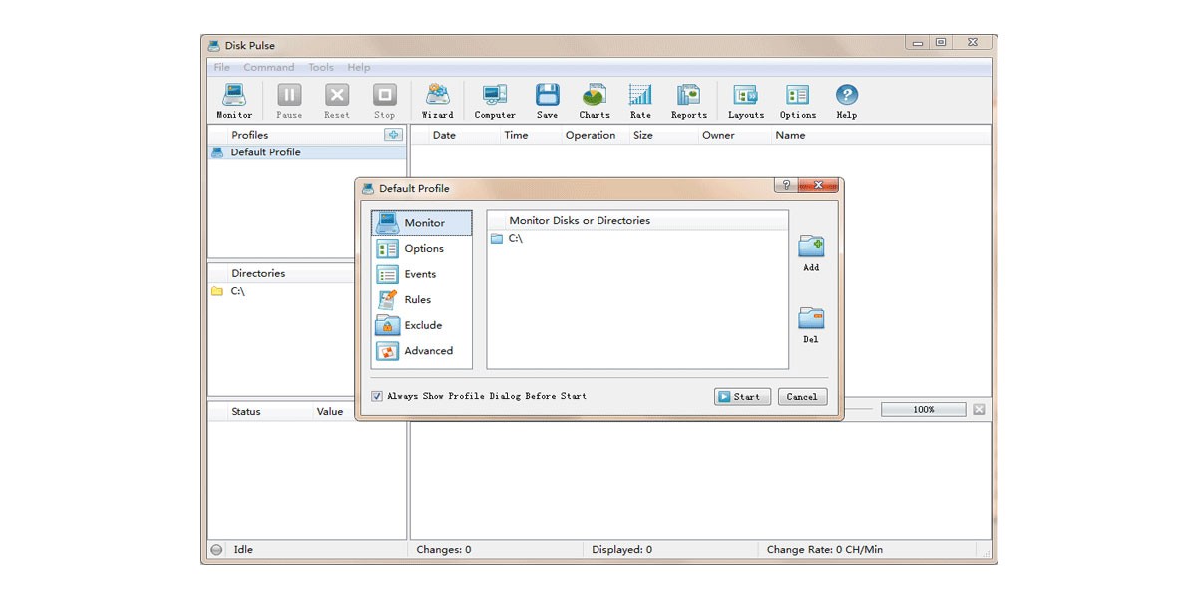Open the File menu
This screenshot has width=1197, height=598.
click(221, 67)
